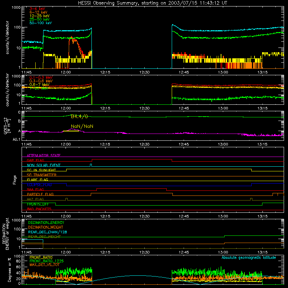The width and height of the screenshot is (288, 288).
Task: Click the Degrees or % axis label
Action: (x=9, y=270)
